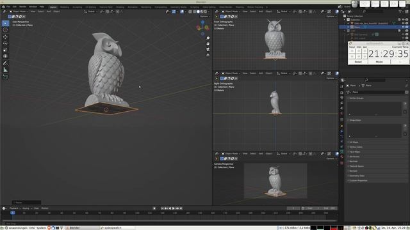Image resolution: width=410 pixels, height=230 pixels.
Task: Open the Material properties tab
Action: coord(341,157)
